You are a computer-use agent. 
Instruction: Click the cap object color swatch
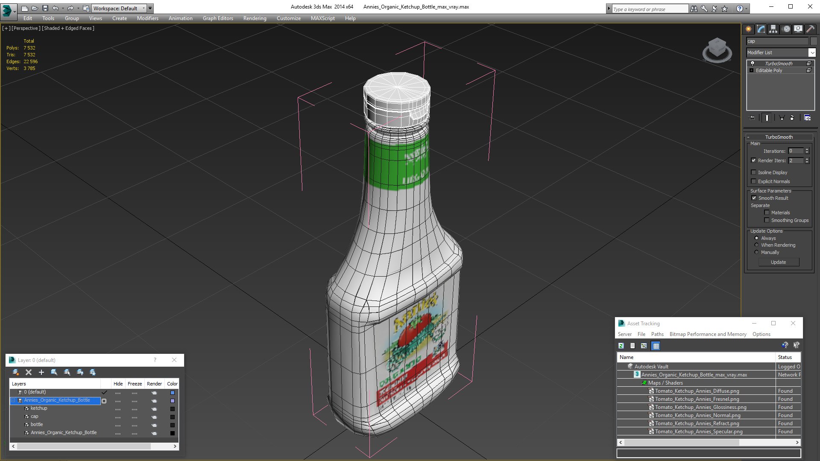tap(173, 417)
